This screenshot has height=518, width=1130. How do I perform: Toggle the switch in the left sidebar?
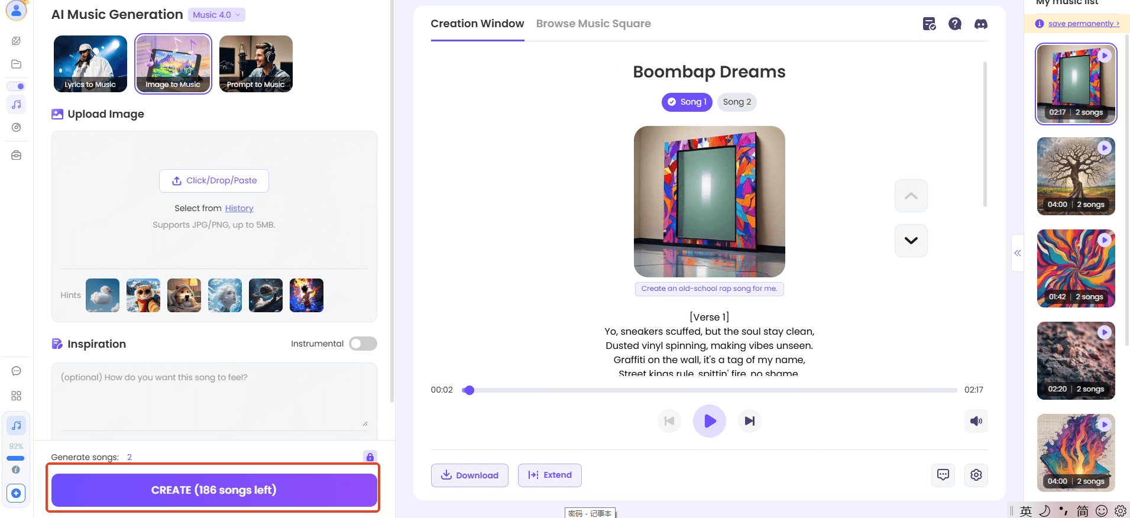(x=17, y=86)
